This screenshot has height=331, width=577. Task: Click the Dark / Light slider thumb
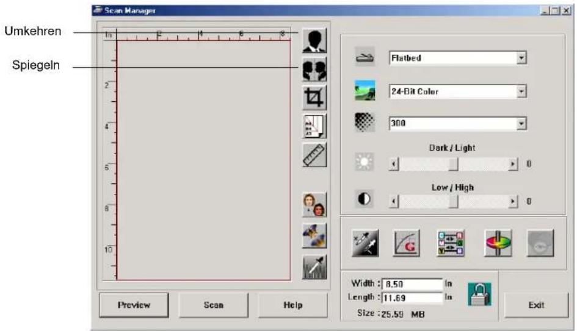click(453, 164)
